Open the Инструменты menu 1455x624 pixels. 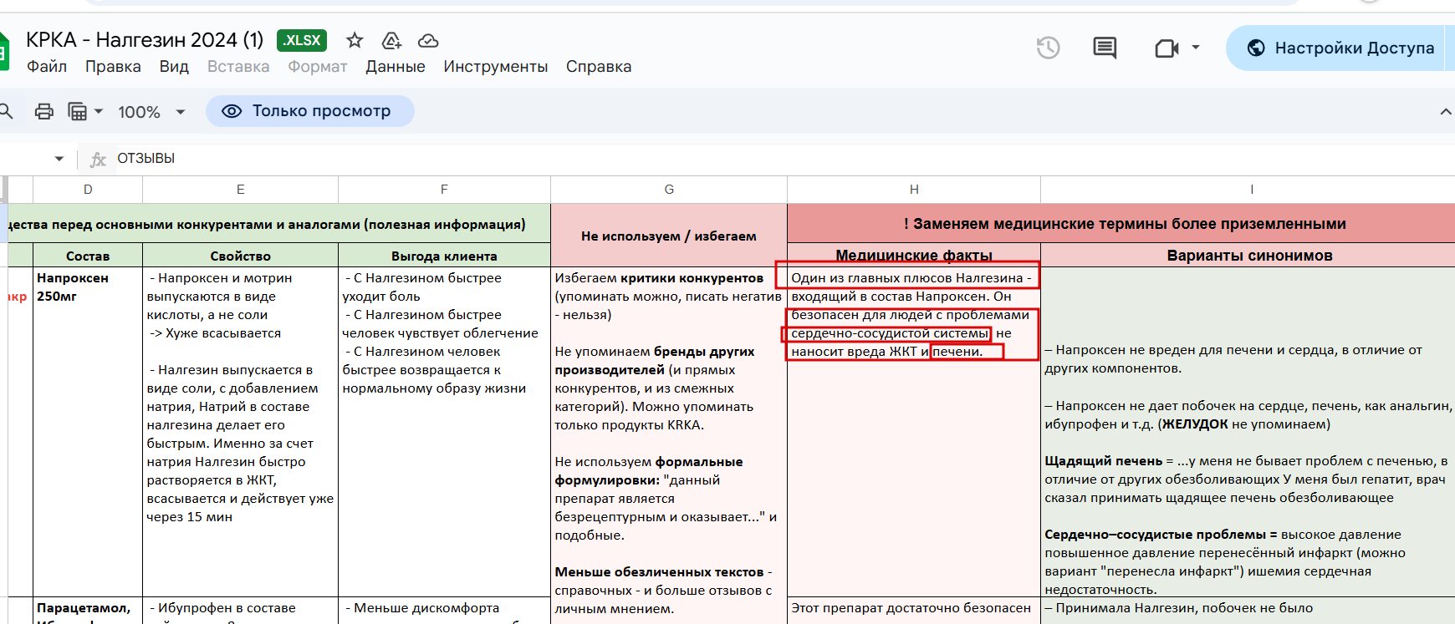(496, 67)
